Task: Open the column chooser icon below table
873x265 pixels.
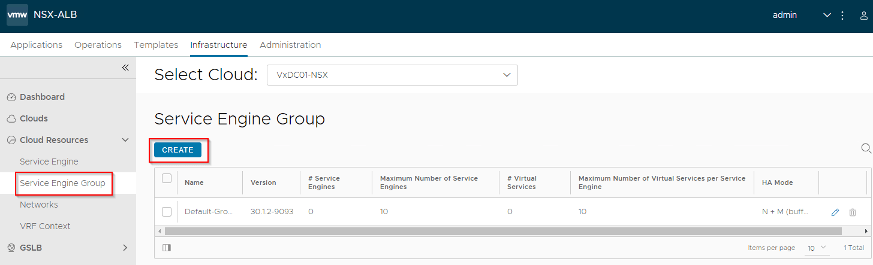Action: pos(167,248)
